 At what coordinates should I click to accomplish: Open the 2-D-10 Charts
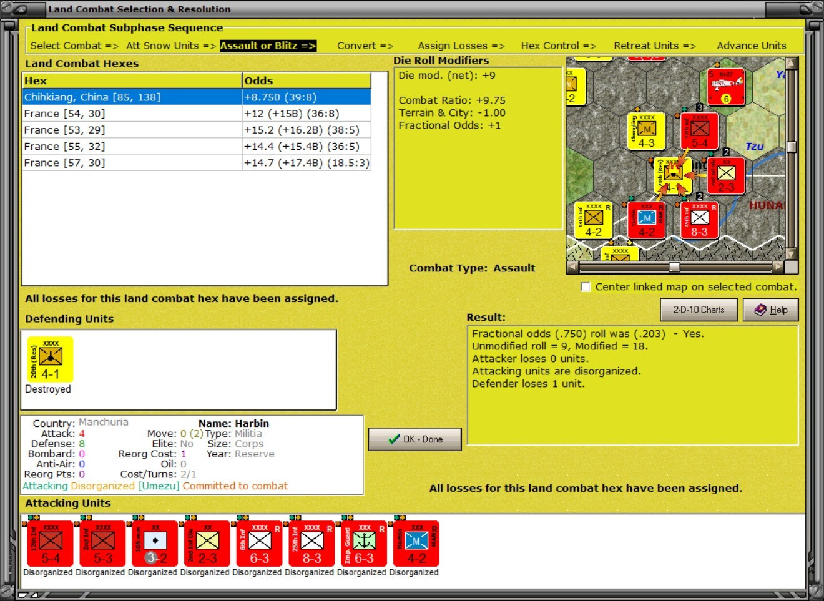699,310
